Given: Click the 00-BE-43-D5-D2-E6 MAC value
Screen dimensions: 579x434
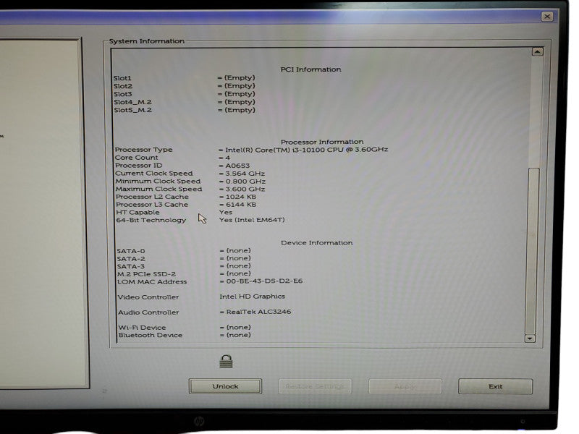Looking at the screenshot, I should coord(264,281).
